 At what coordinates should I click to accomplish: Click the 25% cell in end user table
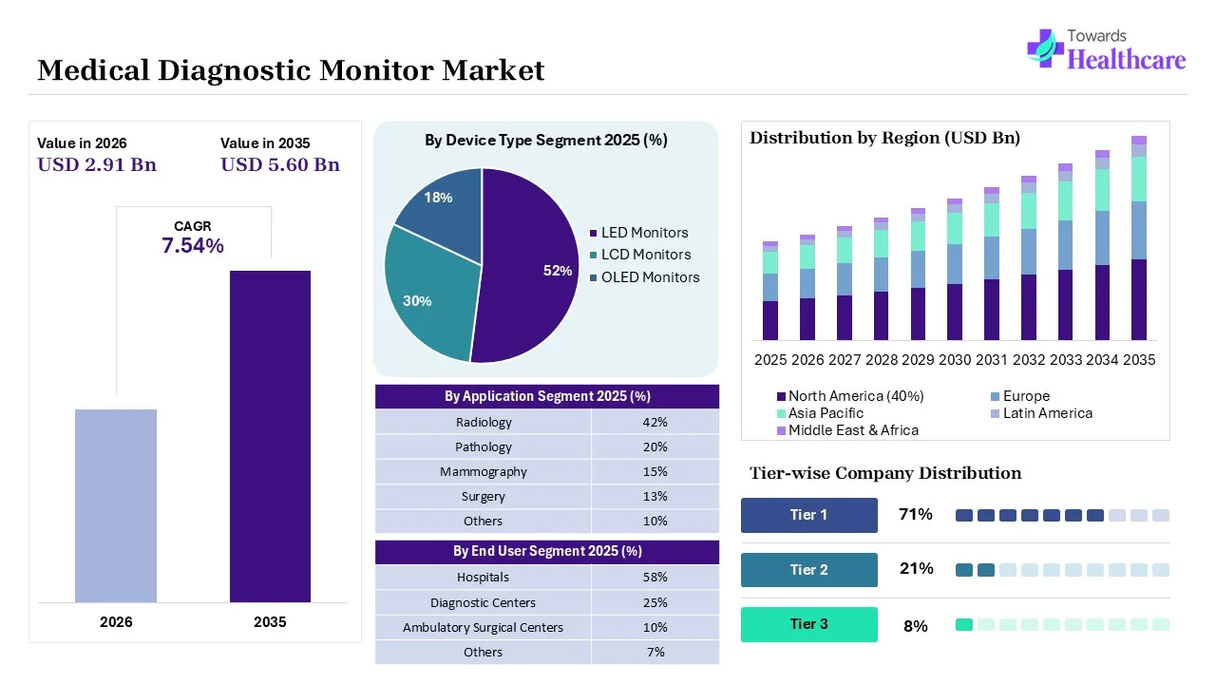pos(655,602)
